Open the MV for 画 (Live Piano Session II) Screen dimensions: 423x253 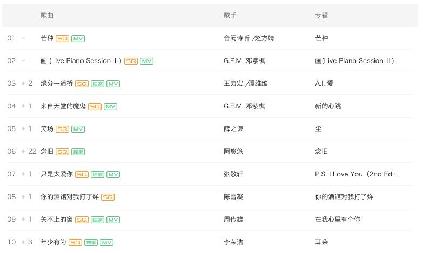pos(146,61)
